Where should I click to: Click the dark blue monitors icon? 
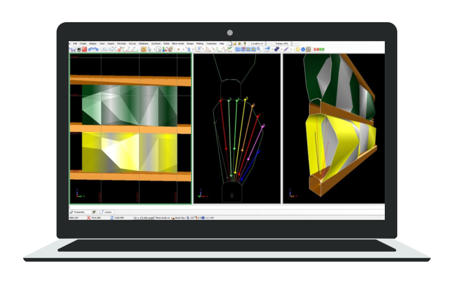(x=277, y=49)
